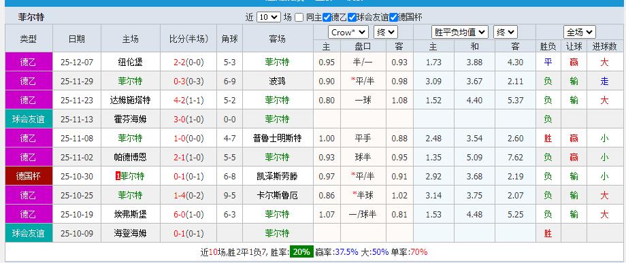Open the 全场 dropdown
This screenshot has width=626, height=263.
click(x=580, y=32)
